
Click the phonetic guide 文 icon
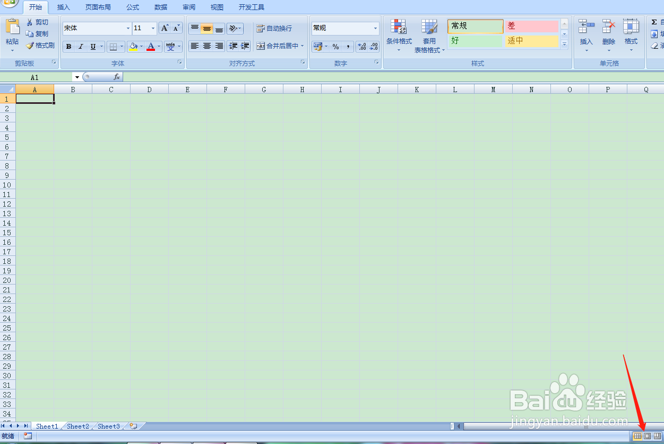click(170, 47)
